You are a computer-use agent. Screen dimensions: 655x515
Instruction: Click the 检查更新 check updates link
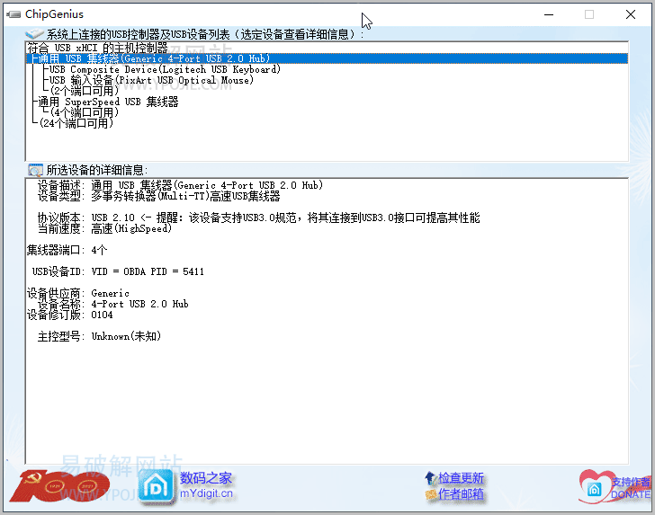(x=461, y=478)
